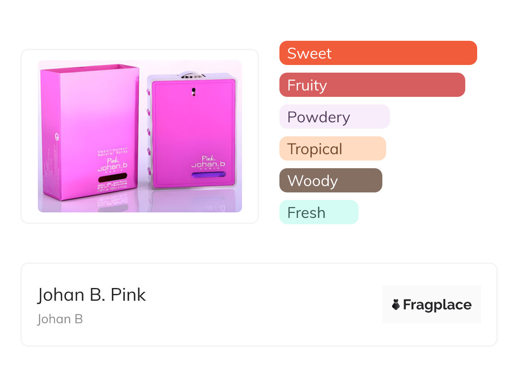Viewport: 518px width, 367px height.
Task: Click the Fragplace perfume bottle logo icon
Action: pyautogui.click(x=396, y=305)
